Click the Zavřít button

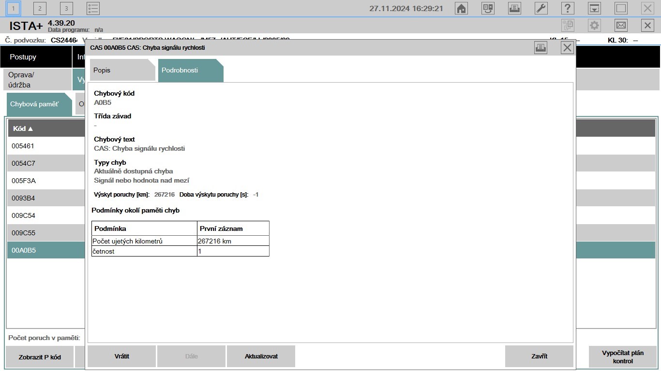539,357
